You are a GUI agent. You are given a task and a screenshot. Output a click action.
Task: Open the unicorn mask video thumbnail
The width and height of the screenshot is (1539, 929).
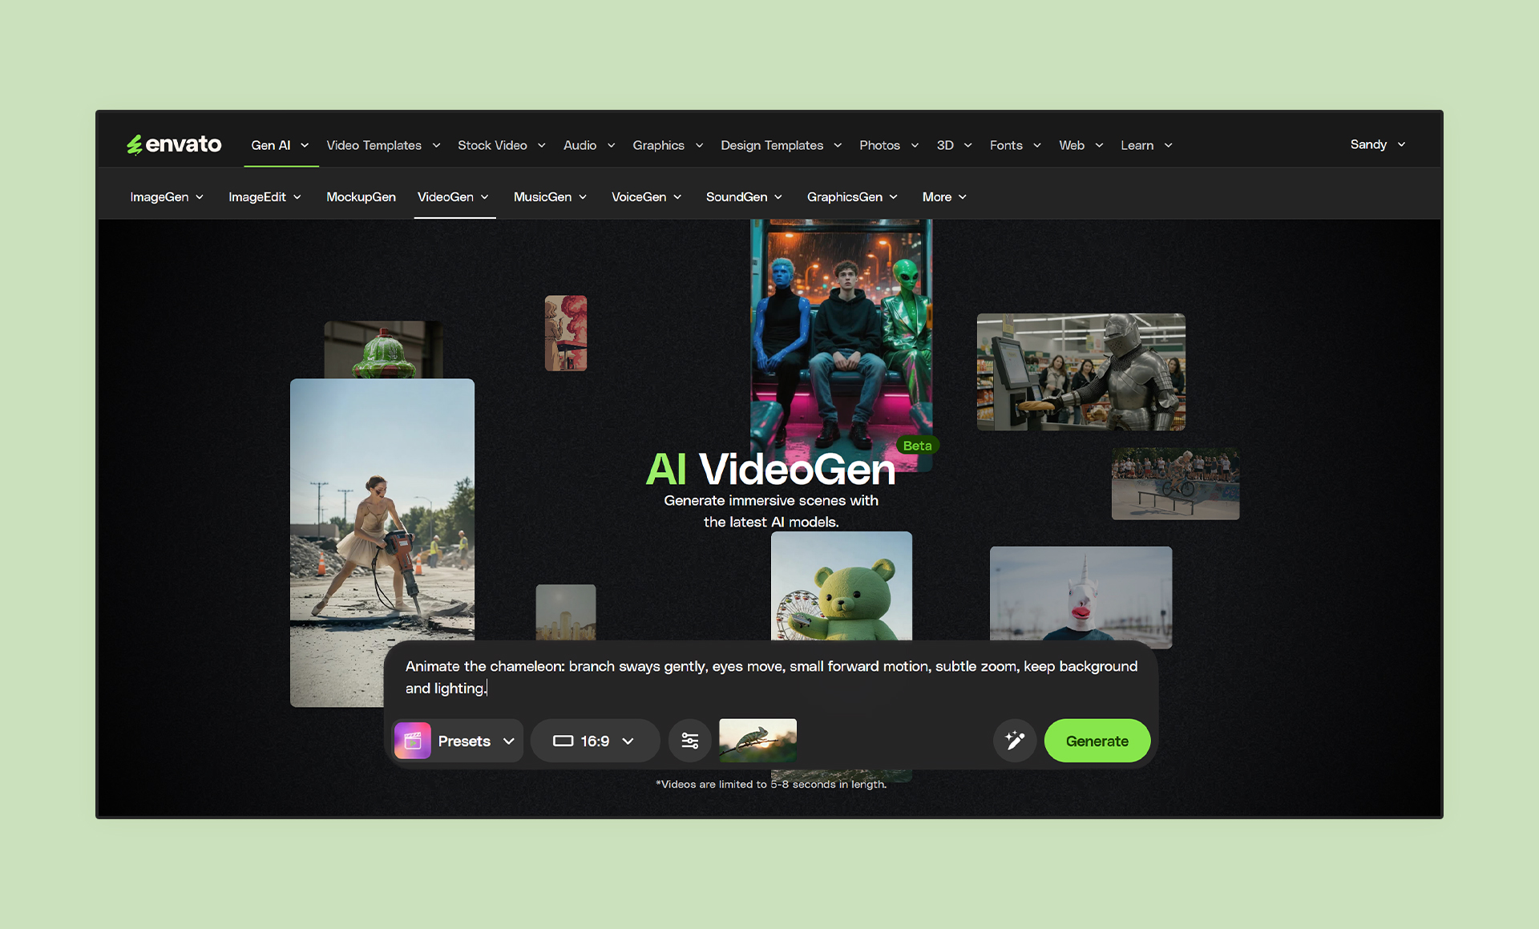pyautogui.click(x=1081, y=595)
